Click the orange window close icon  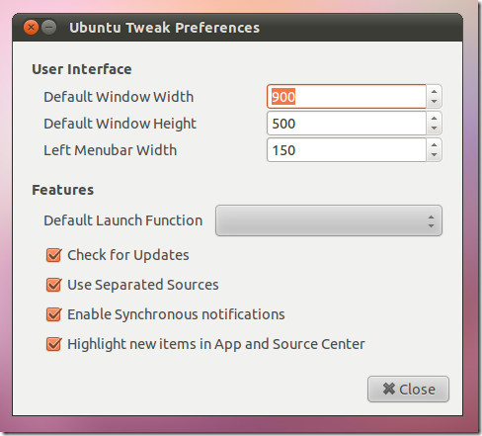(31, 28)
